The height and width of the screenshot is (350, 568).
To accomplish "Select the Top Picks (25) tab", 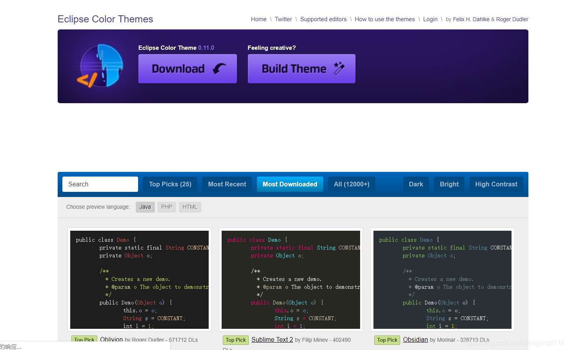I will coord(170,184).
